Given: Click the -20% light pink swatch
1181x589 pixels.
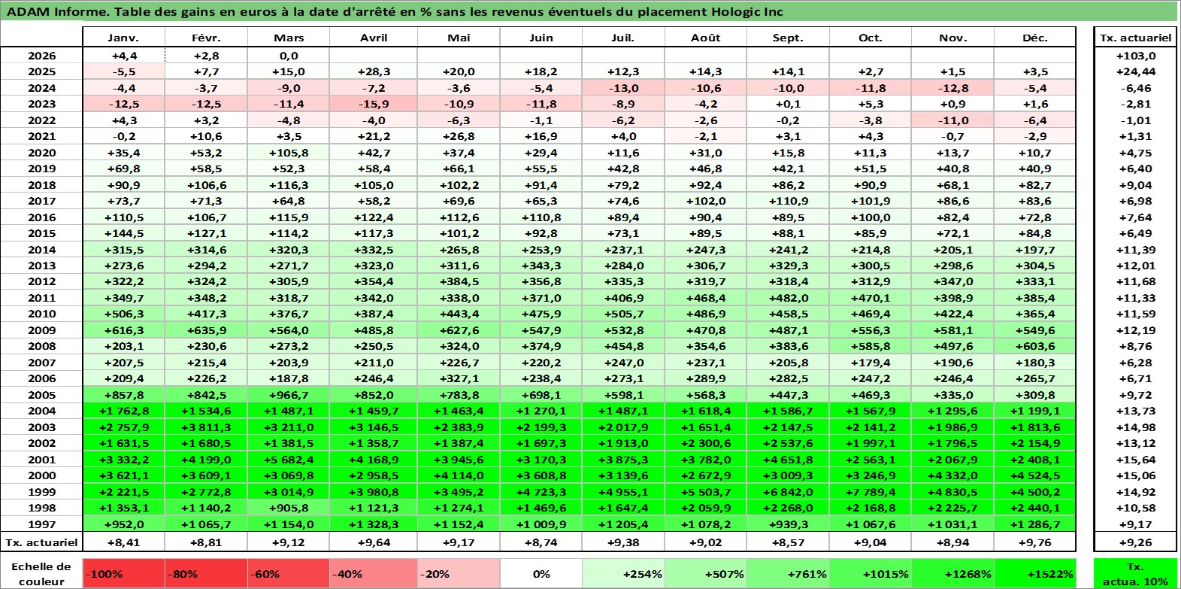Looking at the screenshot, I should pyautogui.click(x=459, y=573).
